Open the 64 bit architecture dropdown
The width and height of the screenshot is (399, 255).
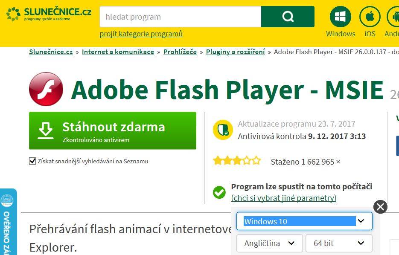(x=339, y=243)
